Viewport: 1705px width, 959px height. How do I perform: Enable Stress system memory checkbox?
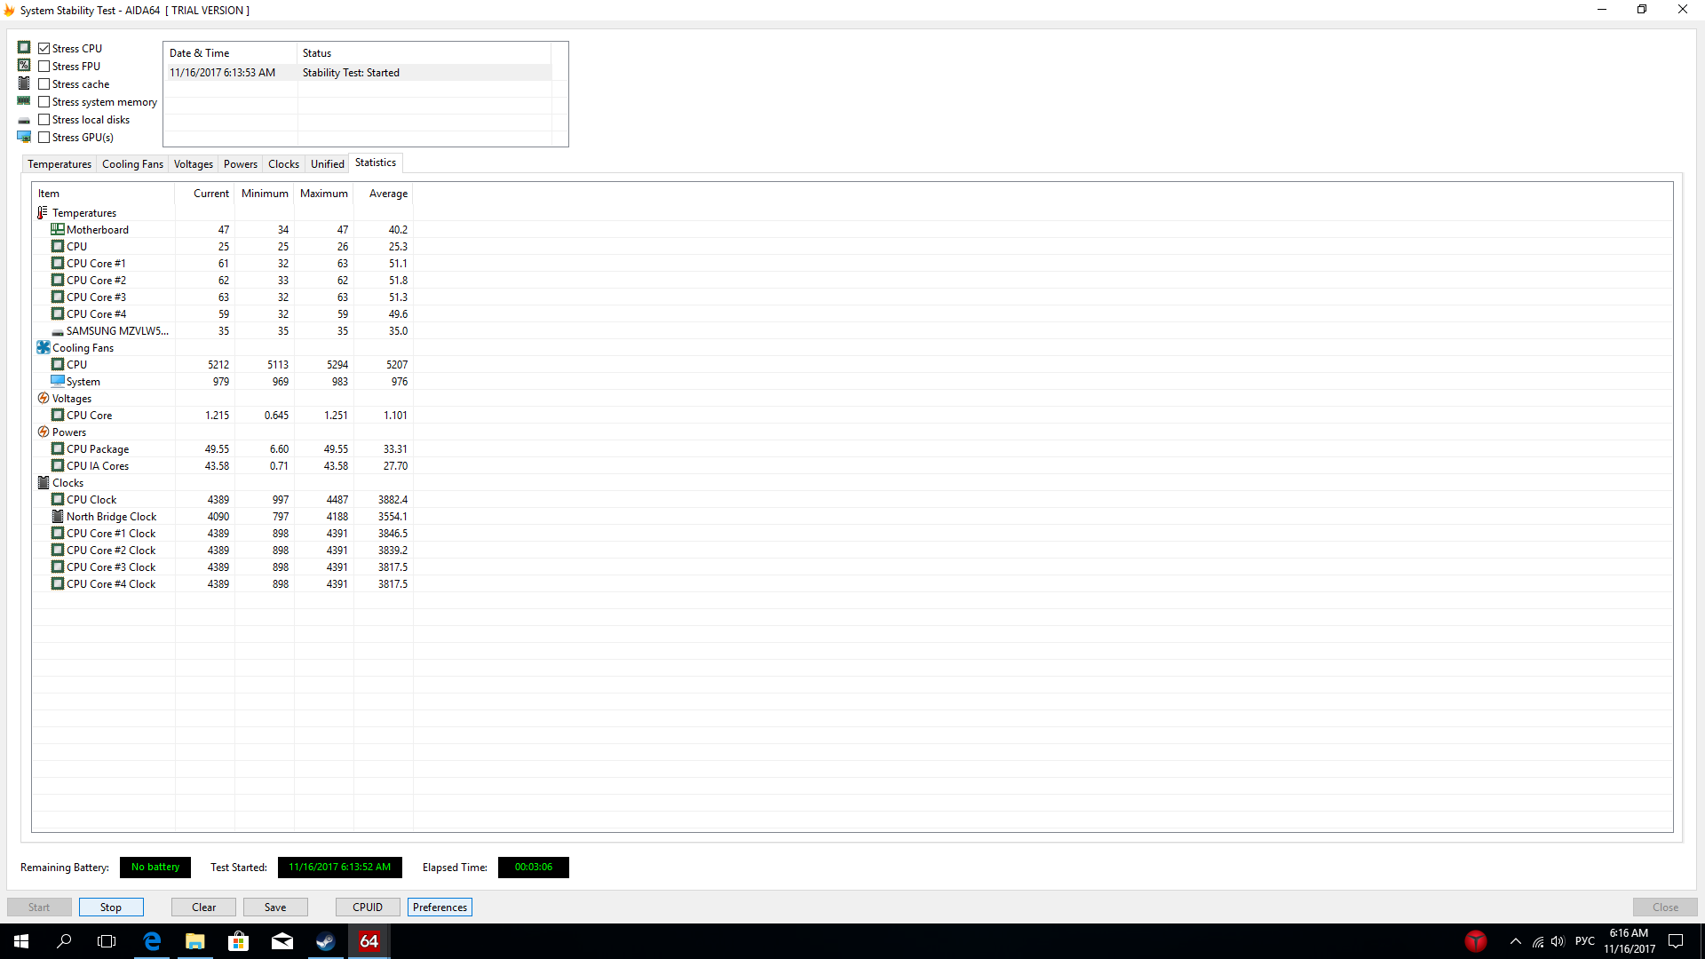44,102
